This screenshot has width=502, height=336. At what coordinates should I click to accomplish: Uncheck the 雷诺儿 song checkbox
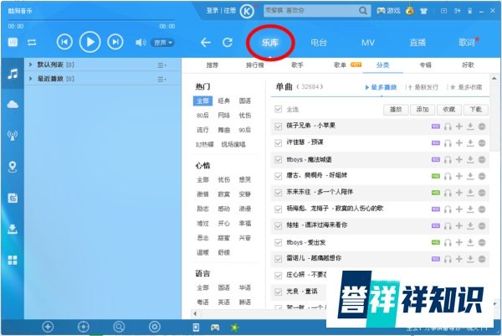click(278, 259)
